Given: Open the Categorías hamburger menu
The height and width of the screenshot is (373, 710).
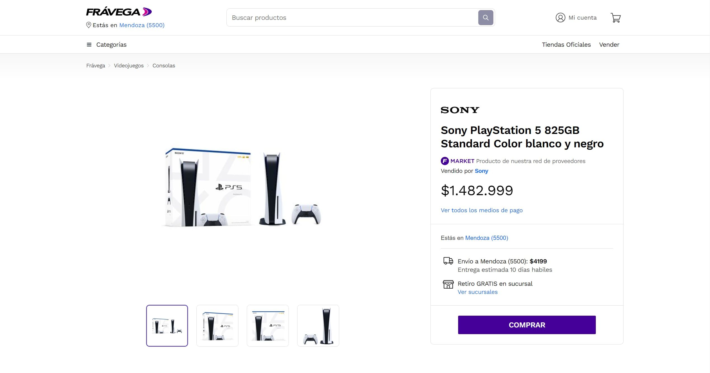Looking at the screenshot, I should 89,44.
